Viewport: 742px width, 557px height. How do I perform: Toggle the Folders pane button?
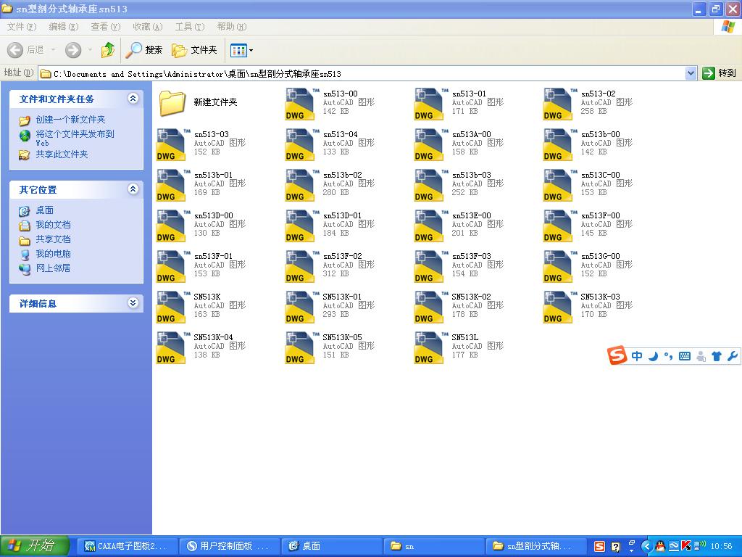pos(194,50)
